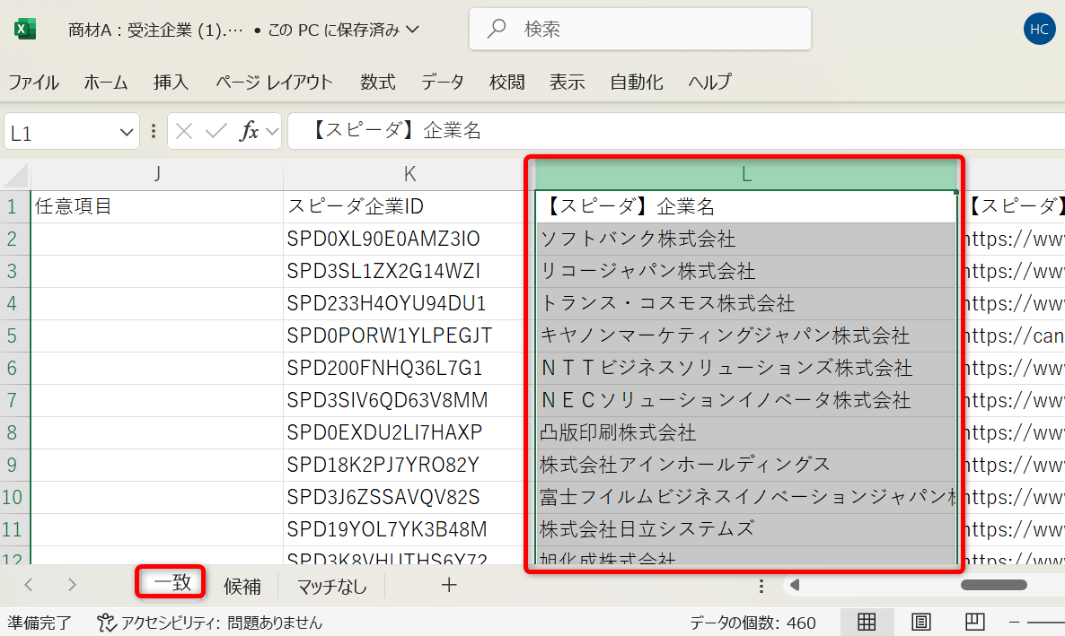This screenshot has width=1065, height=636.
Task: Click the Excel app icon in the title bar
Action: pyautogui.click(x=24, y=28)
